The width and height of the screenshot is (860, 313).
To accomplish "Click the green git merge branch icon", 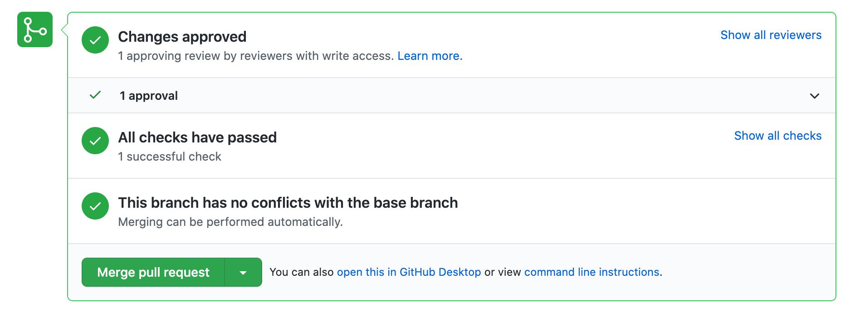I will tap(35, 30).
